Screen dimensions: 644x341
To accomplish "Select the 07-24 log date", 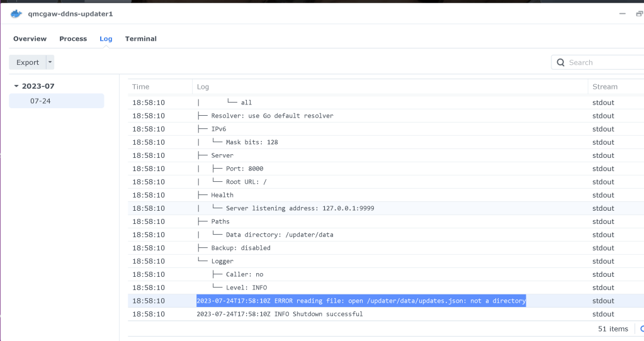I will click(57, 101).
